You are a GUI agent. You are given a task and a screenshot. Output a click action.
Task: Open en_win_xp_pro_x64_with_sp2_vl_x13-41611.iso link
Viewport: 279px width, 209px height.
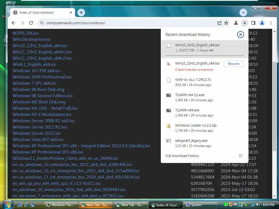tap(57, 183)
